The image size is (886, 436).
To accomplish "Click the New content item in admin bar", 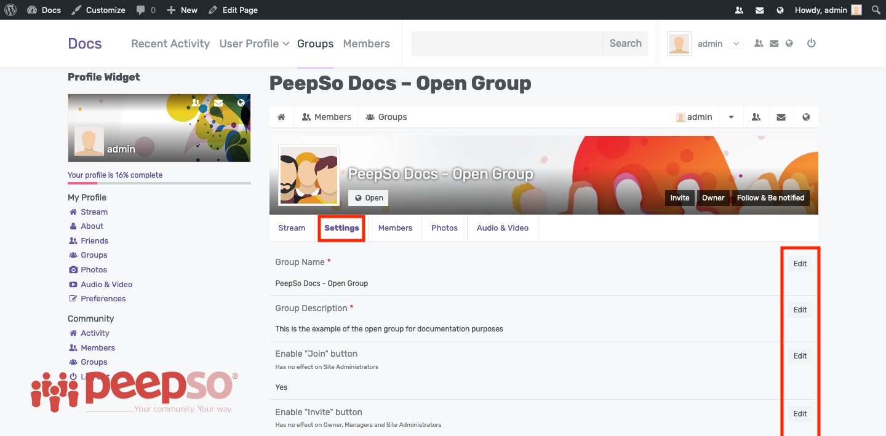I will (182, 10).
